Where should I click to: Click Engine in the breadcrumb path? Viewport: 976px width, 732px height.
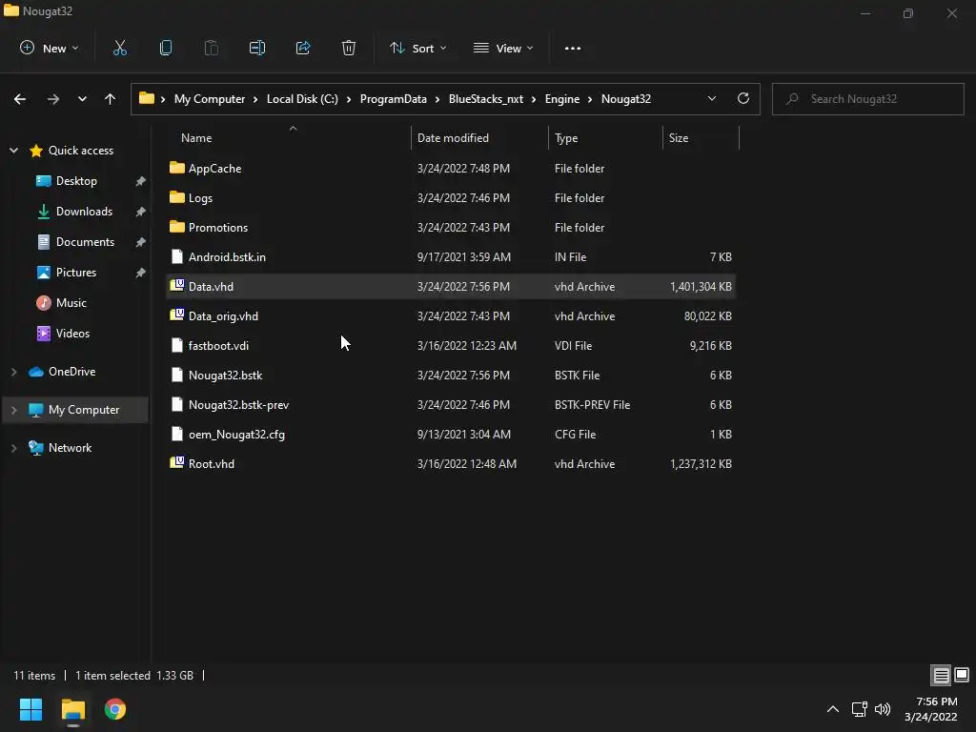[x=562, y=99]
